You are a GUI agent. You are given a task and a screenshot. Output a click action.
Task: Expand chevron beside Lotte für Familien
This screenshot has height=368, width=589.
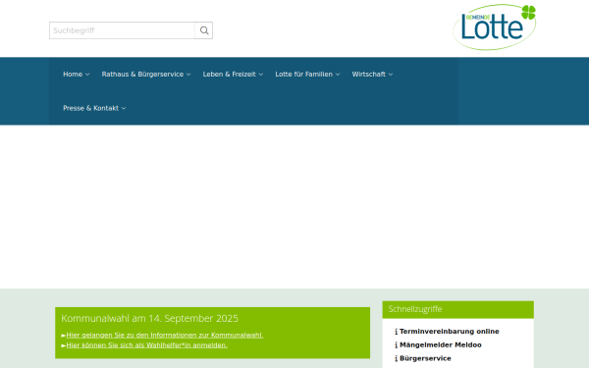(x=338, y=75)
